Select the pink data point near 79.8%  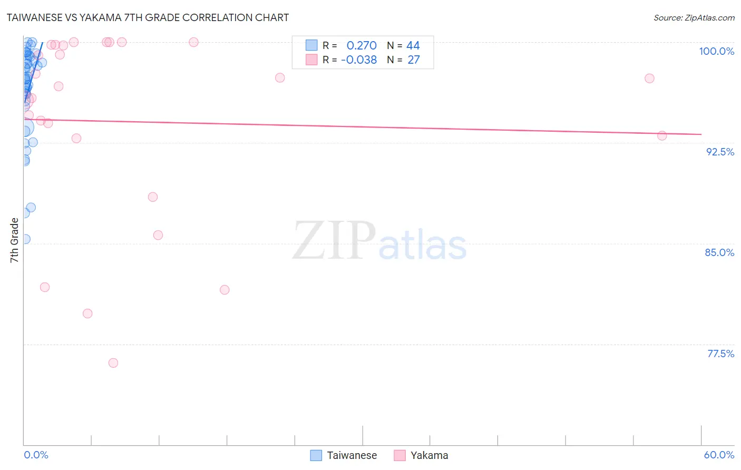point(87,314)
